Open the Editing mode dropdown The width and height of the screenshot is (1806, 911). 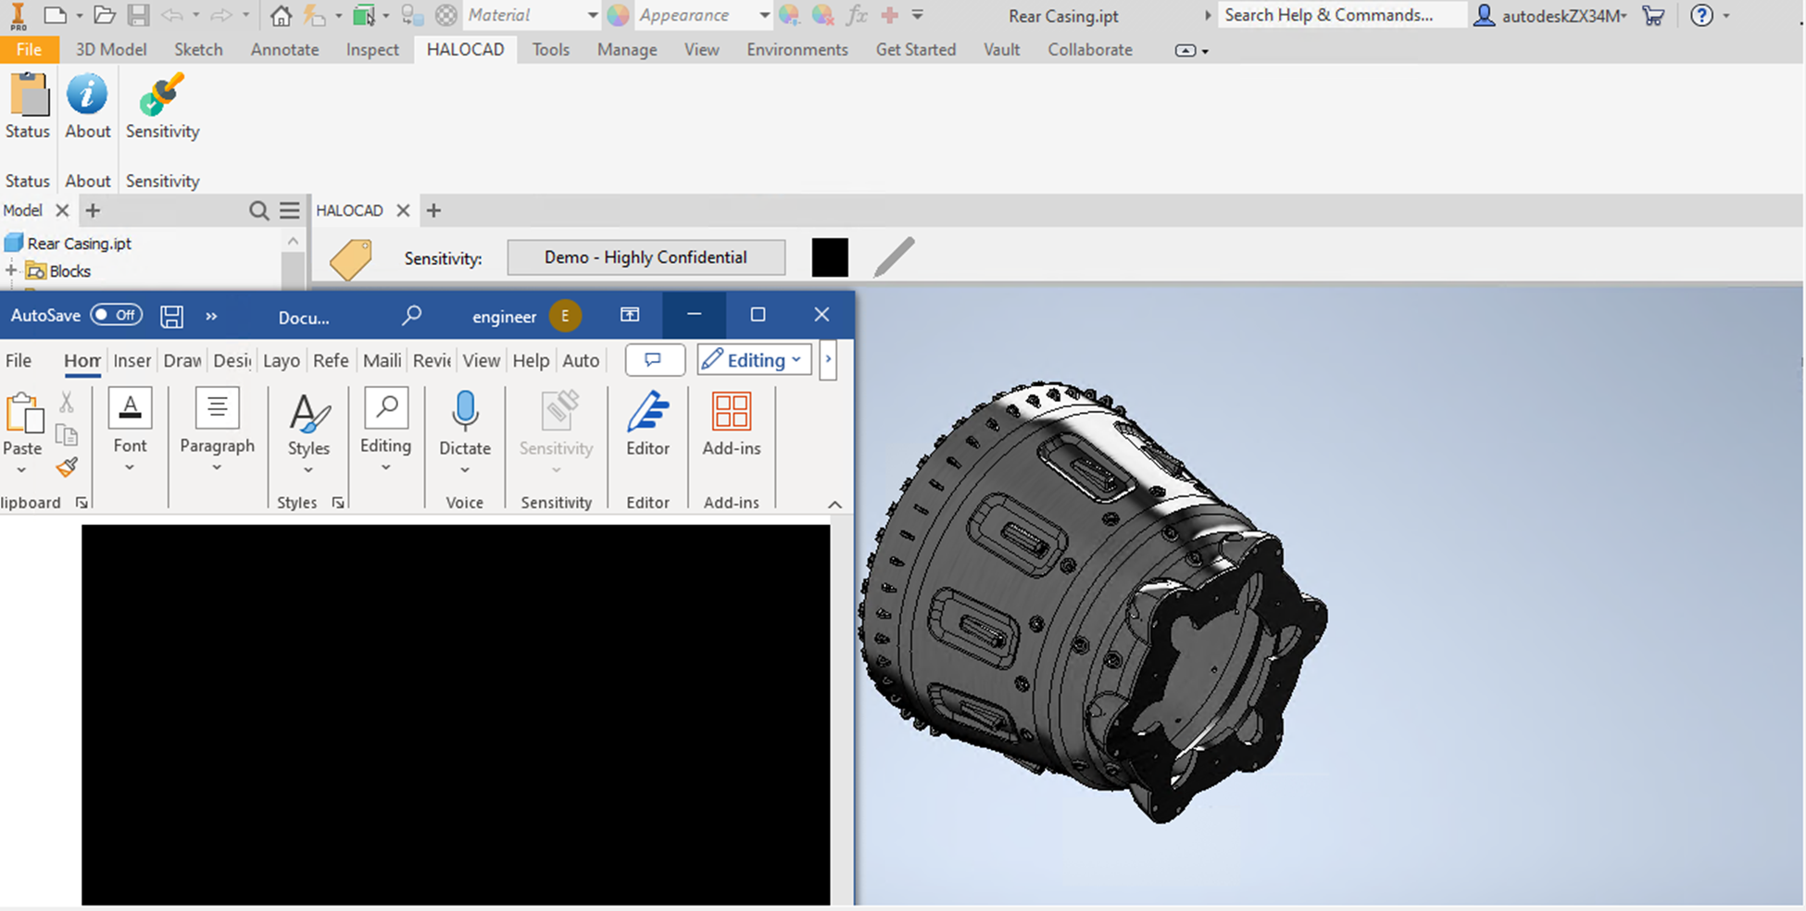[x=754, y=360]
